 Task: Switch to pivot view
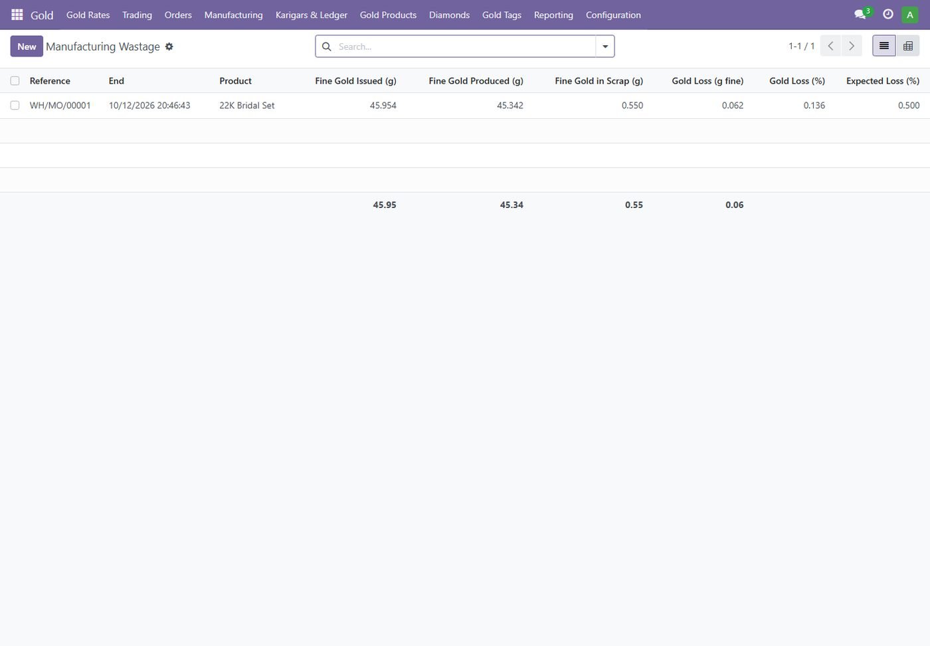[908, 46]
